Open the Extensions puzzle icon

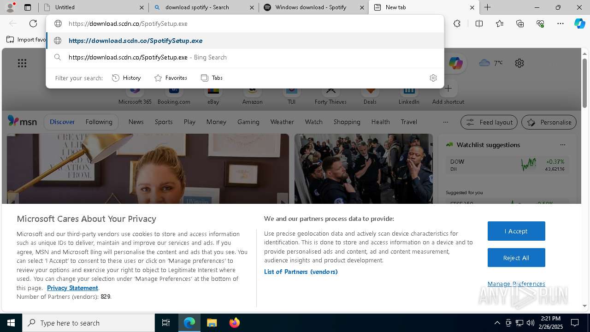(x=457, y=24)
